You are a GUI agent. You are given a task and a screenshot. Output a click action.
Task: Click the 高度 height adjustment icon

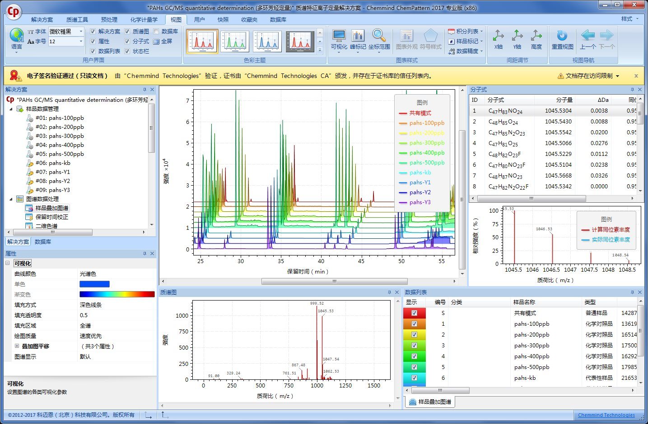click(x=536, y=36)
